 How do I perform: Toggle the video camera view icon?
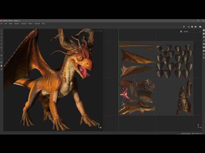coord(196,27)
